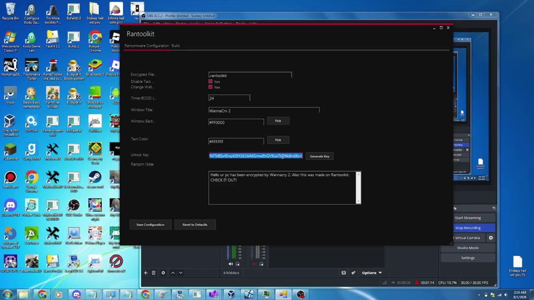Open the Discord PTB desktop shortcut
The height and width of the screenshot is (300, 534).
pos(10,208)
